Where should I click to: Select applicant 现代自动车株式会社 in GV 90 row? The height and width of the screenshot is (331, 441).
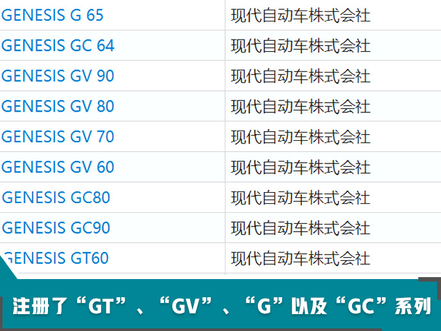(x=300, y=77)
